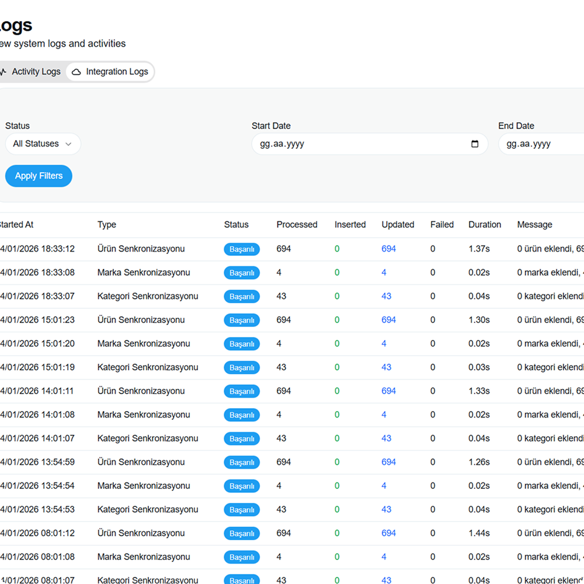Click the activity pulse icon
This screenshot has height=584, width=584.
click(4, 72)
